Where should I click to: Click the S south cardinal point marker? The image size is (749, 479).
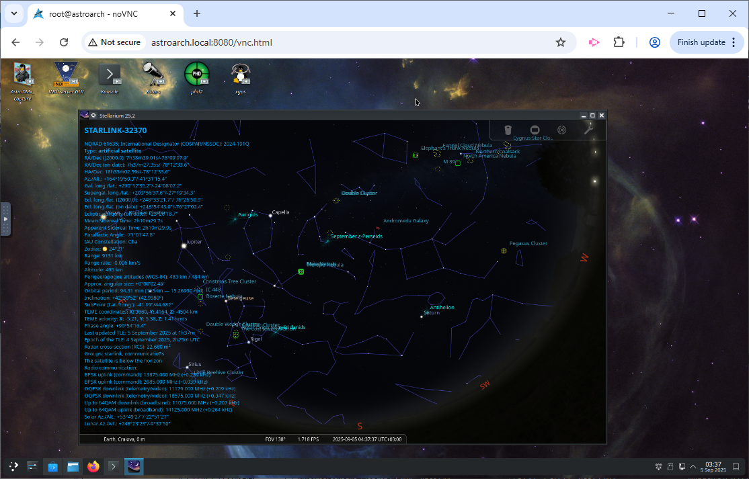(360, 426)
